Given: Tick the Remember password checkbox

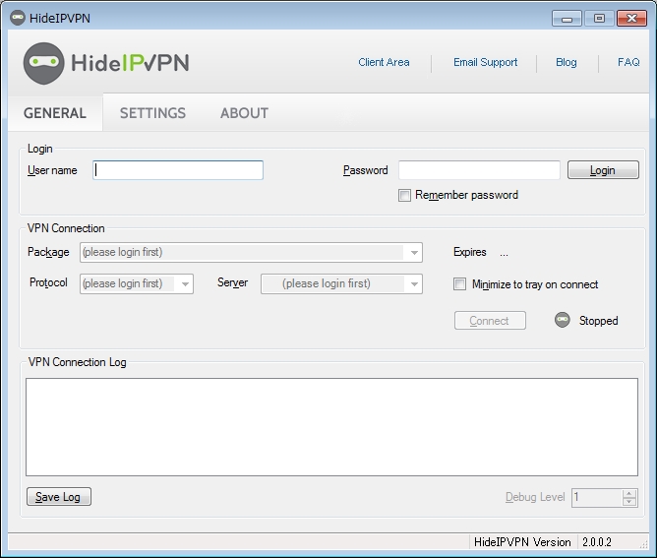Looking at the screenshot, I should click(x=404, y=196).
